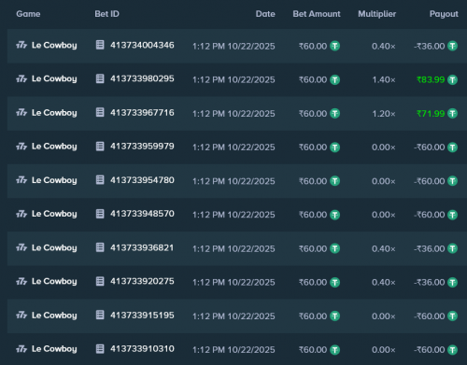This screenshot has width=467, height=365.
Task: Open bet ID 413733936821
Action: (x=142, y=247)
